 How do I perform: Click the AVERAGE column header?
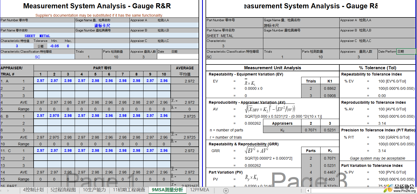tap(185, 68)
